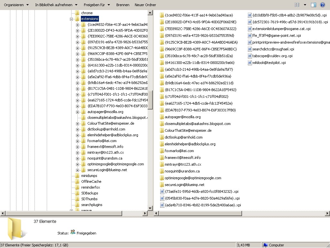
Task: Click {1ced4832-f06e-413f-aa14-9eb63ad40ace} folder icon in file list
Action: point(162,15)
